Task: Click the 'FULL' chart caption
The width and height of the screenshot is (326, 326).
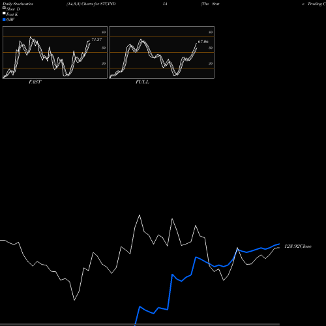Action: [142, 82]
